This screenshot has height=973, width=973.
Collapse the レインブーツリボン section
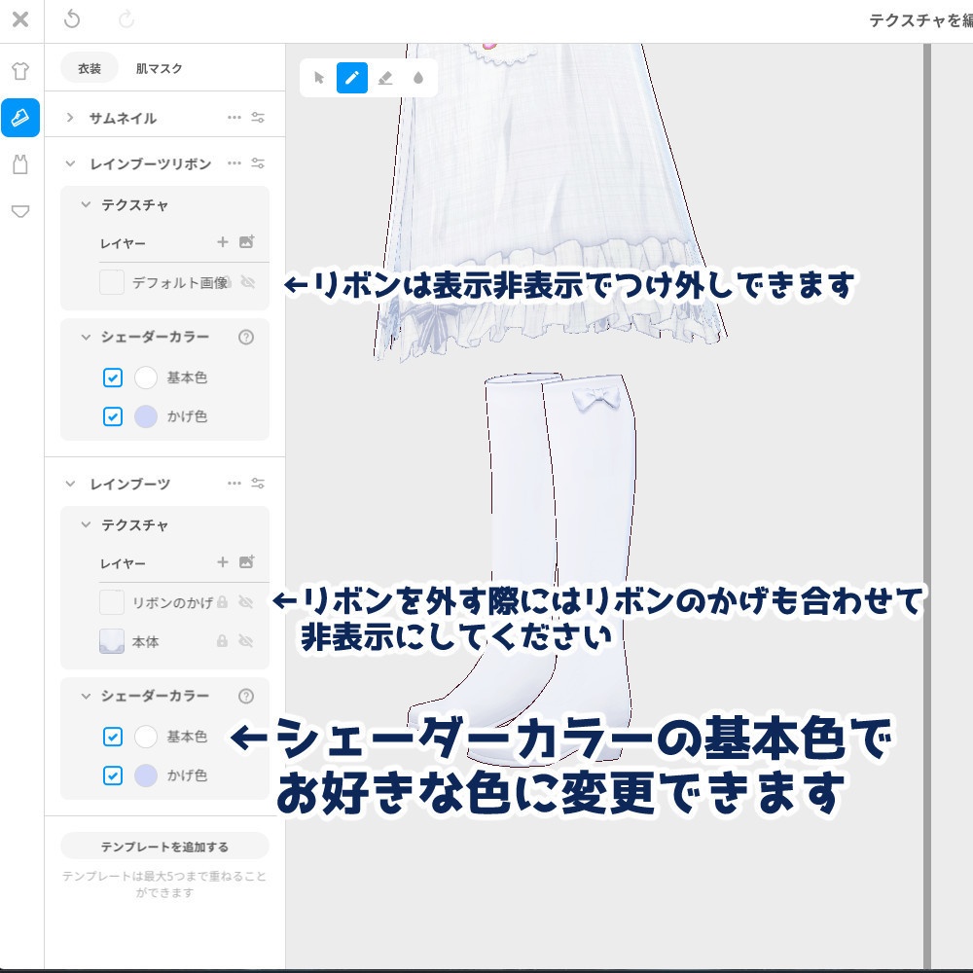tap(69, 163)
